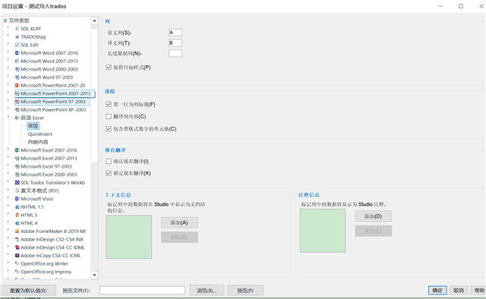Screen dimensions: 486x299
Task: Select Microsoft Word 97-2003 icon
Action: [17, 77]
